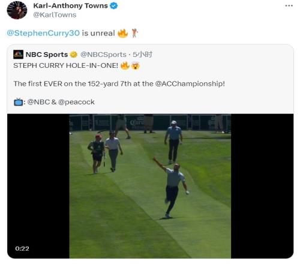Open Karl-Anthony Towns profile avatar
Viewport: 300px width, 264px height.
[x=17, y=10]
